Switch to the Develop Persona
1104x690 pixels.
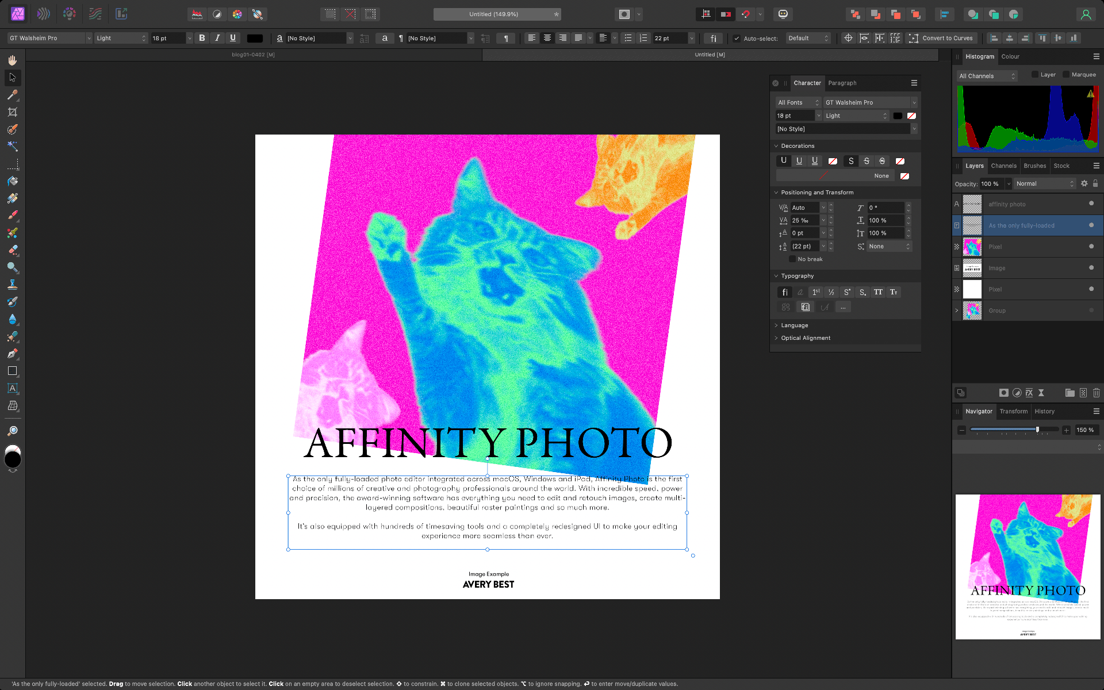pos(70,14)
